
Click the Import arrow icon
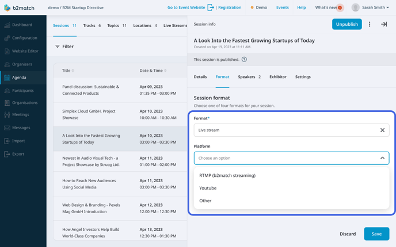pos(7,141)
